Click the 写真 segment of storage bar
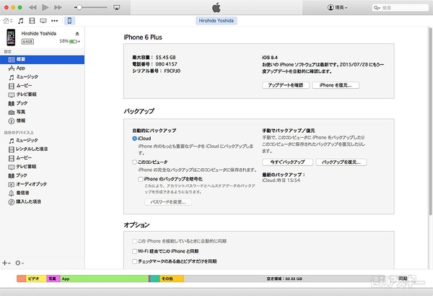Image resolution: width=433 pixels, height=296 pixels. point(53,279)
